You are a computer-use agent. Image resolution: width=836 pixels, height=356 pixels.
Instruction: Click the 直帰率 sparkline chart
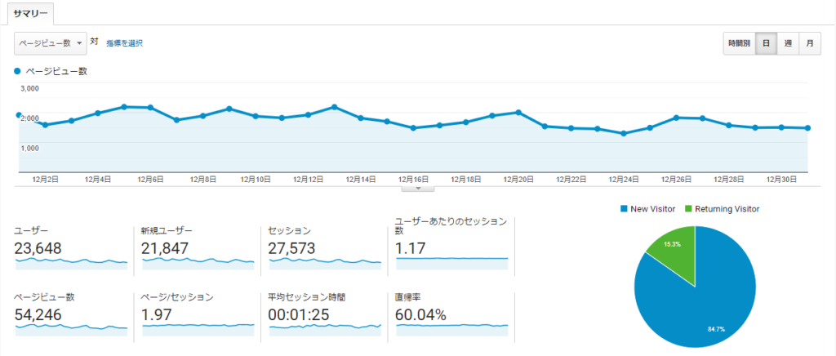(452, 331)
